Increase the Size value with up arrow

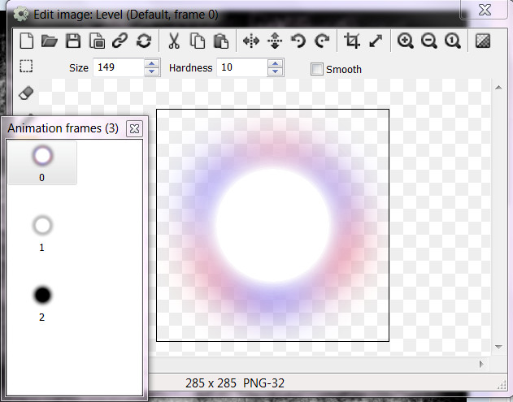pyautogui.click(x=151, y=64)
